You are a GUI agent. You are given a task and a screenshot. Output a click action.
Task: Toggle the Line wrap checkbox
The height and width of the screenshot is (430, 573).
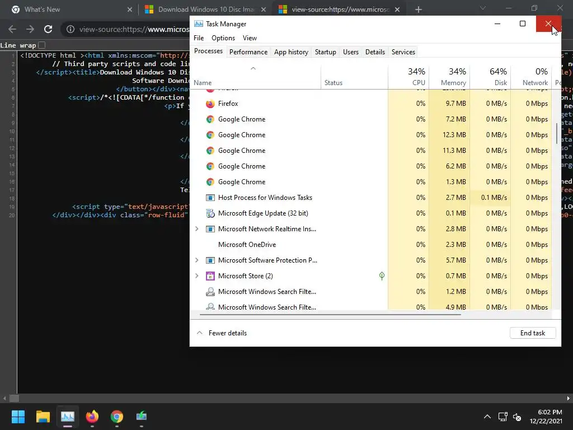pyautogui.click(x=41, y=45)
